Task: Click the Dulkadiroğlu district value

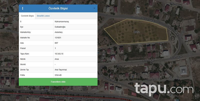Action: click(60, 27)
